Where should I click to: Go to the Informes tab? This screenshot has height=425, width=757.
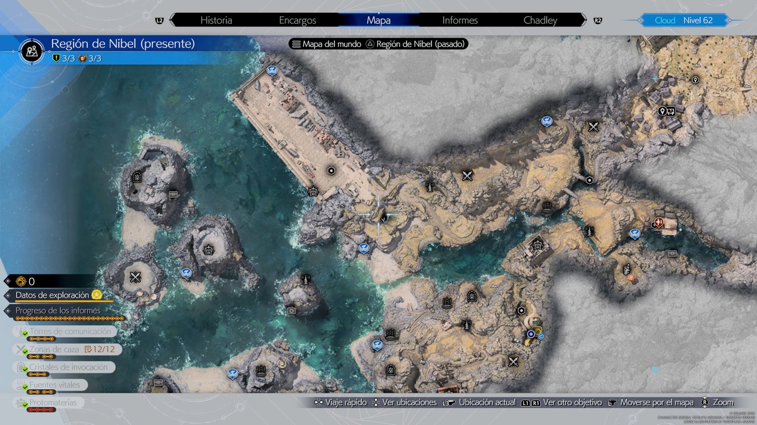tap(460, 20)
